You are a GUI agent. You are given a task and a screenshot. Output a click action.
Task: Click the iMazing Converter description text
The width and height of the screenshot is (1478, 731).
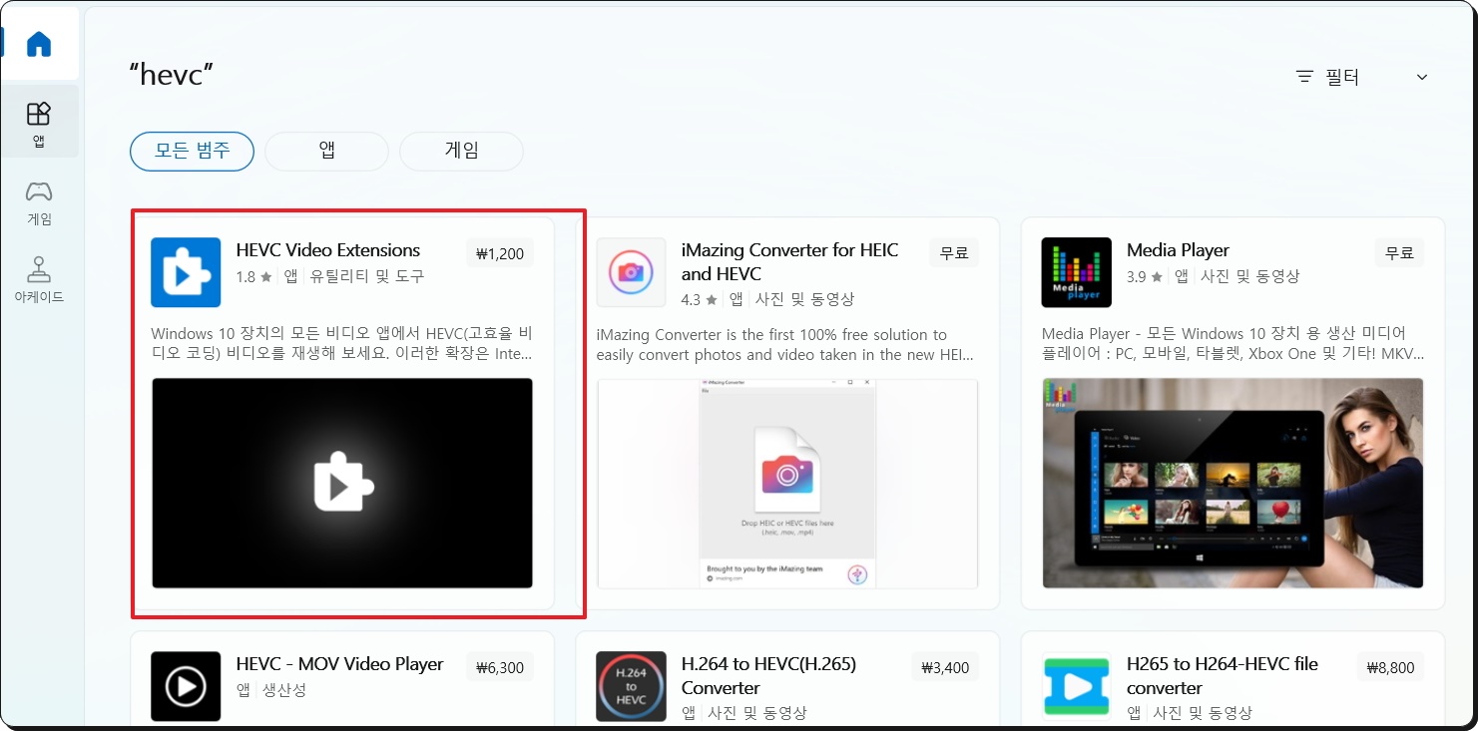[x=785, y=344]
